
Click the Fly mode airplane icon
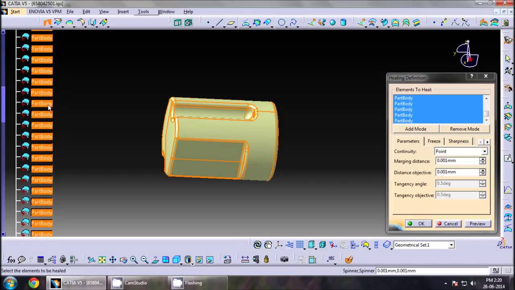pos(91,260)
